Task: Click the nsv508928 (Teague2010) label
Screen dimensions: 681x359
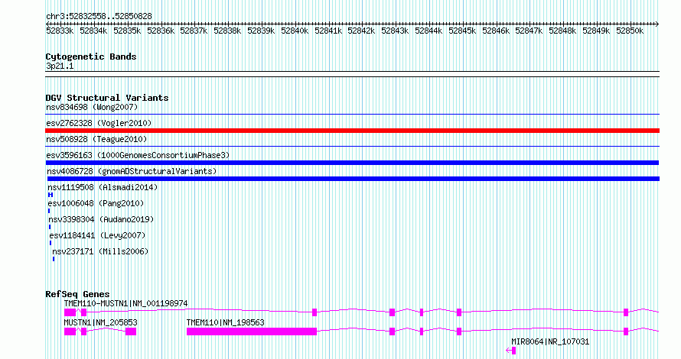Action: point(96,139)
